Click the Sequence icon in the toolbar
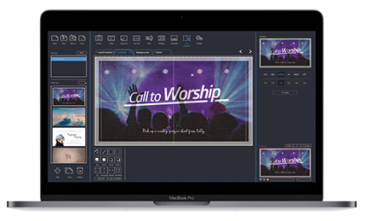365x221 pixels. [x=124, y=38]
